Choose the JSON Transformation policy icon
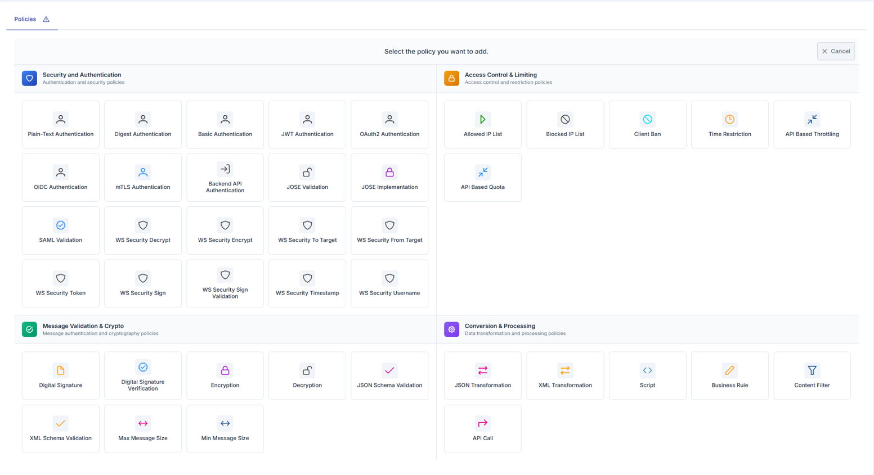 pyautogui.click(x=482, y=370)
